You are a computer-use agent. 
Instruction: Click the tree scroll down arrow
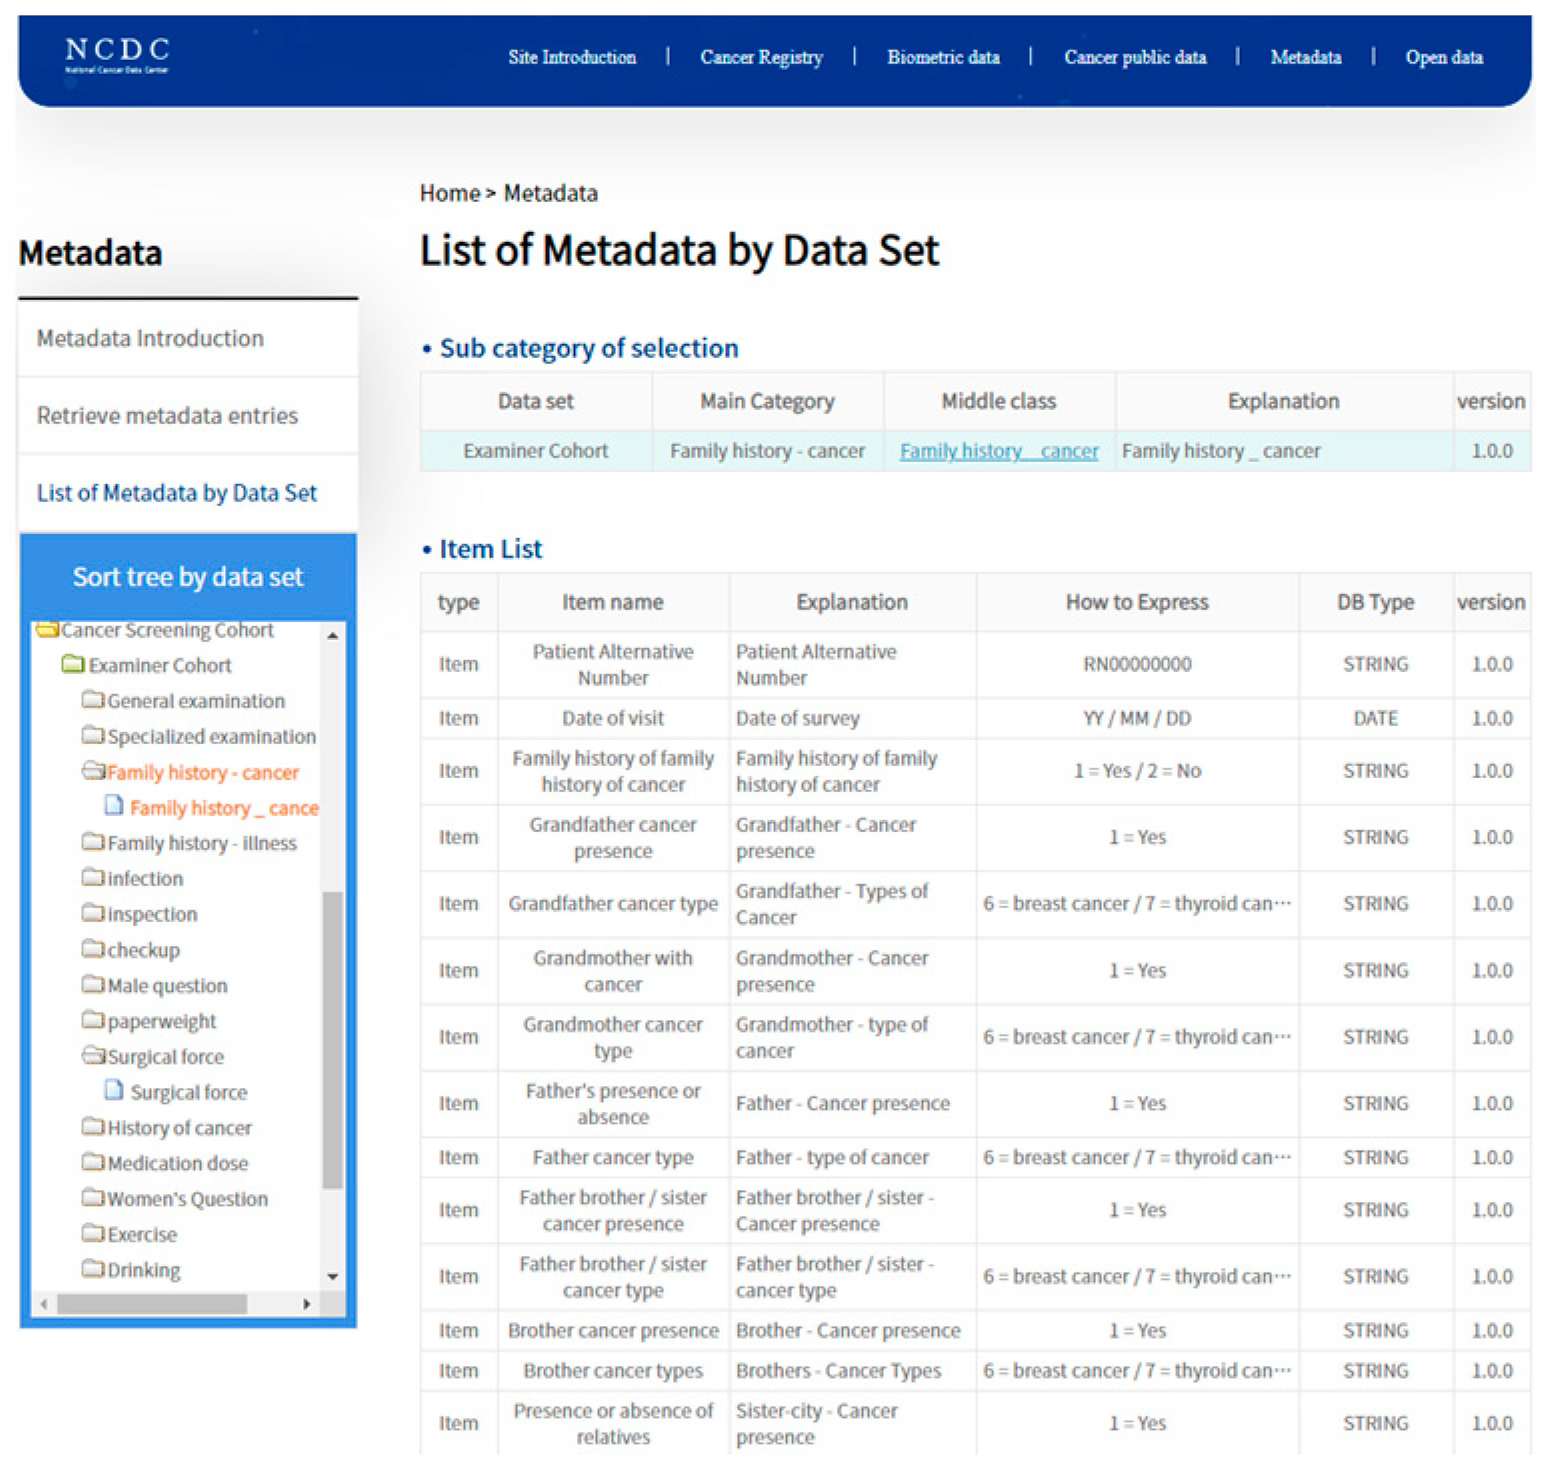(333, 1277)
